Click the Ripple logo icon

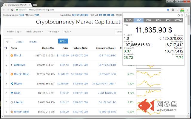coord(12,84)
